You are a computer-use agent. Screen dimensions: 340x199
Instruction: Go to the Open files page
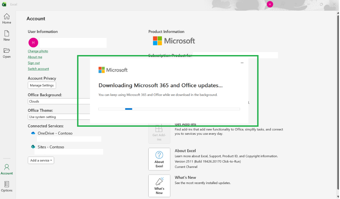7,53
